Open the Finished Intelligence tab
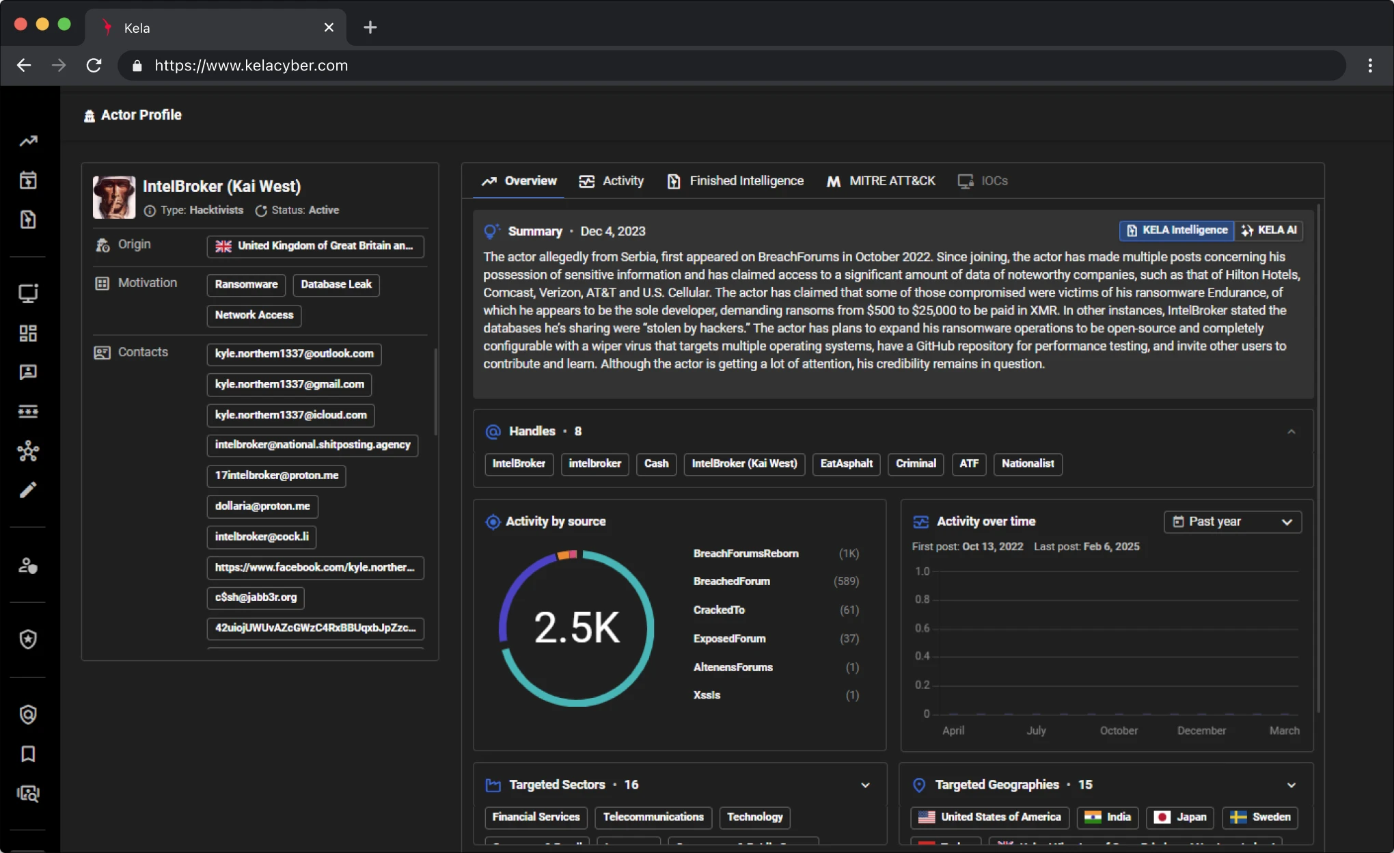The height and width of the screenshot is (853, 1394). click(x=735, y=181)
